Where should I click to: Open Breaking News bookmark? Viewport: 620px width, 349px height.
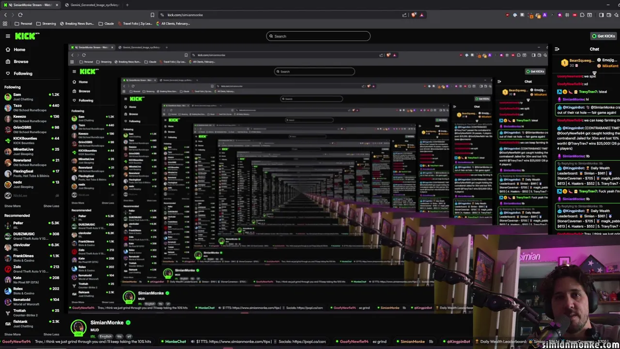(x=77, y=23)
